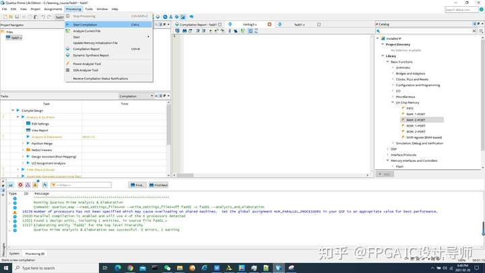Clear IP Catalog search with X icon
The height and width of the screenshot is (273, 485).
point(474,31)
